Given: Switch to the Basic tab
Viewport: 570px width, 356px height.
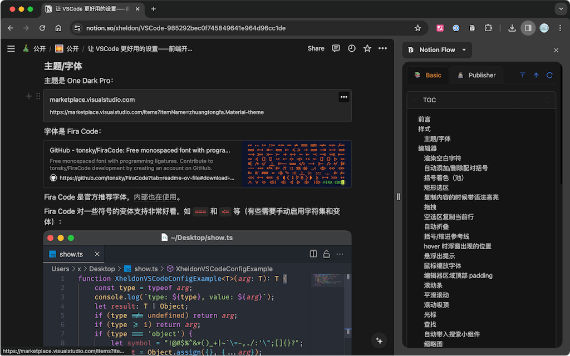Looking at the screenshot, I should (x=428, y=75).
